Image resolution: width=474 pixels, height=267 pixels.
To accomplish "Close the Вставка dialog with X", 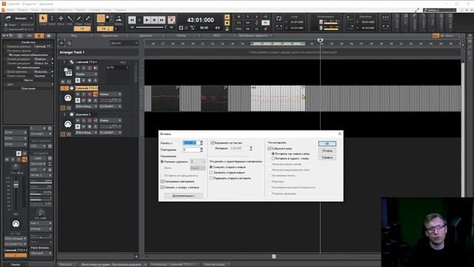I will (x=339, y=133).
